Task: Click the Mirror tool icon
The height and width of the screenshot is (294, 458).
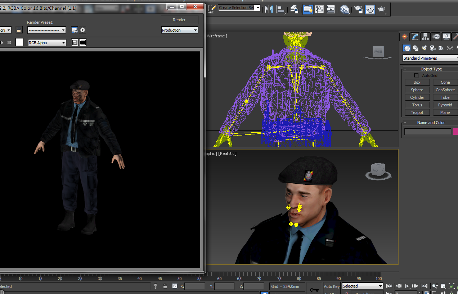Action: [269, 9]
